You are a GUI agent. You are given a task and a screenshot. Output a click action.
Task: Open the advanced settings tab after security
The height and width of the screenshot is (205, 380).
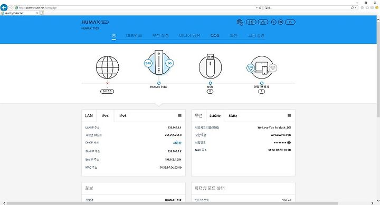(x=256, y=36)
